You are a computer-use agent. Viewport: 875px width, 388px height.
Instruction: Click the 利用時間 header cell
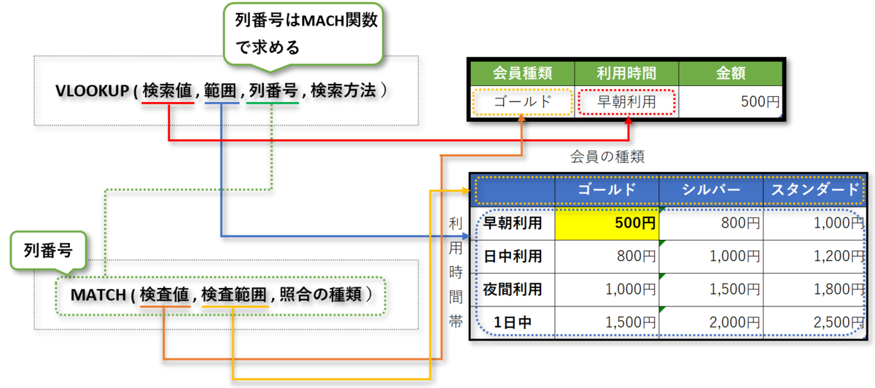626,73
